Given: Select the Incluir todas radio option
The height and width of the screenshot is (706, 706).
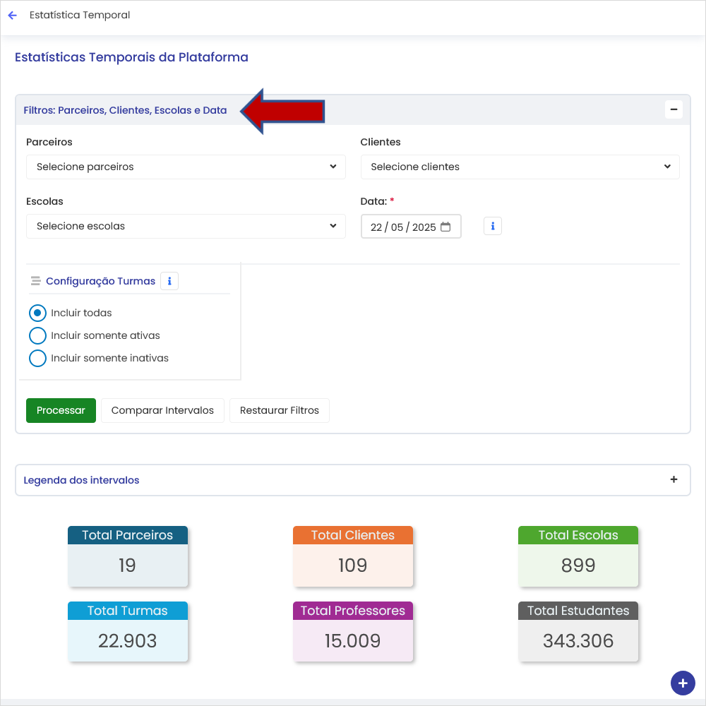Looking at the screenshot, I should (x=37, y=313).
